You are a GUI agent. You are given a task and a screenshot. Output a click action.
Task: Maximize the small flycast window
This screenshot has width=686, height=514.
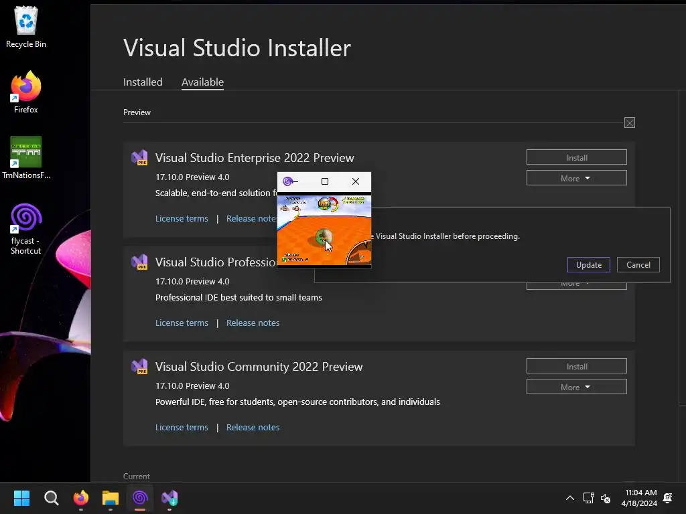pos(325,181)
